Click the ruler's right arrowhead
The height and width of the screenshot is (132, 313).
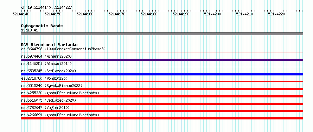click(302, 11)
